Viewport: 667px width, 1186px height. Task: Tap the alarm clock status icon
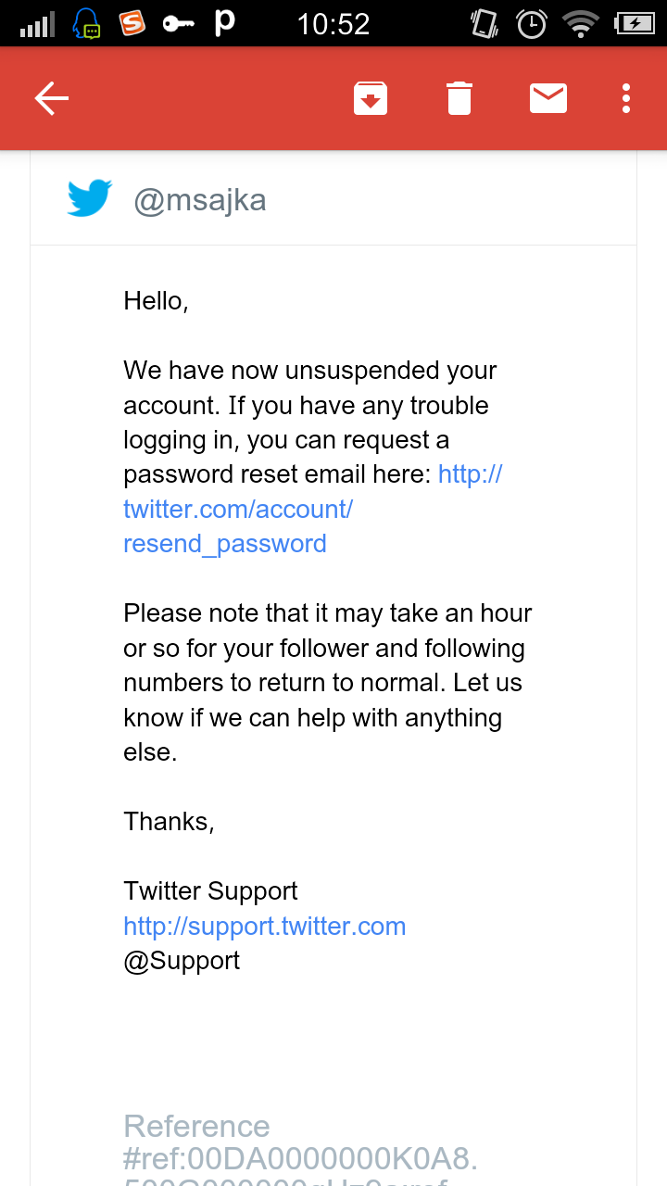click(532, 24)
